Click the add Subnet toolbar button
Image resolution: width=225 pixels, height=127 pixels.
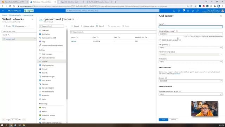(x=75, y=26)
